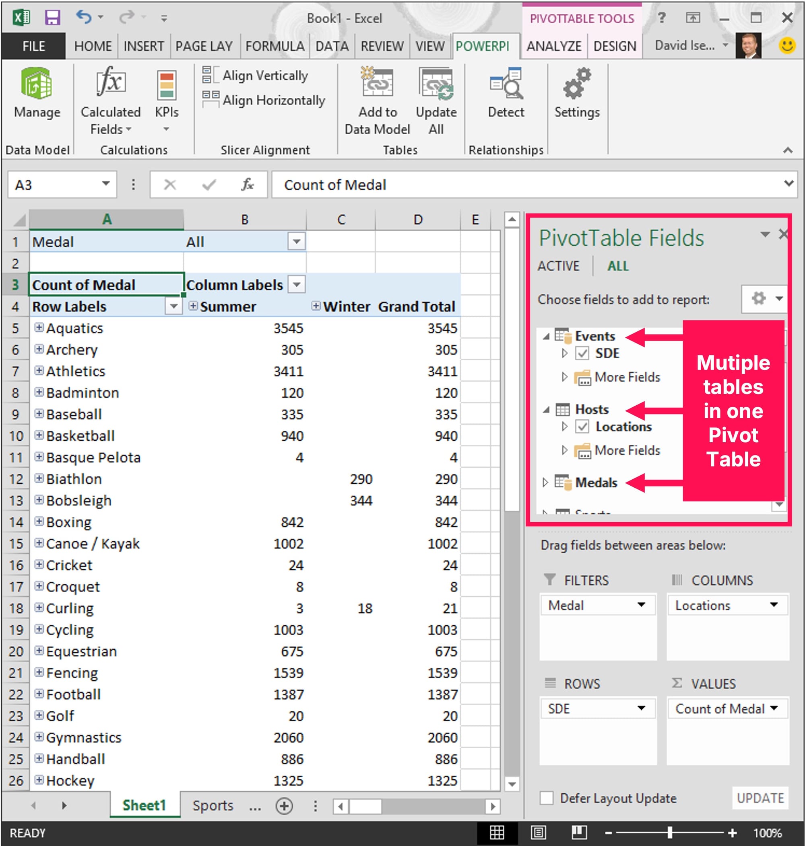The height and width of the screenshot is (846, 805).
Task: Open the Row Labels filter dropdown
Action: pos(173,306)
